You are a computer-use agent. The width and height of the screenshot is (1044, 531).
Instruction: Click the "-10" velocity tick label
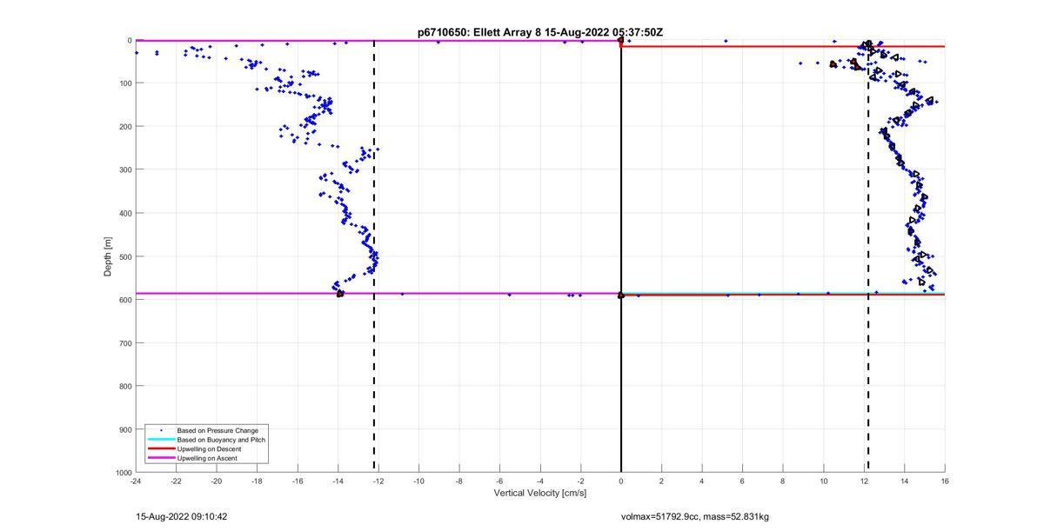[418, 481]
